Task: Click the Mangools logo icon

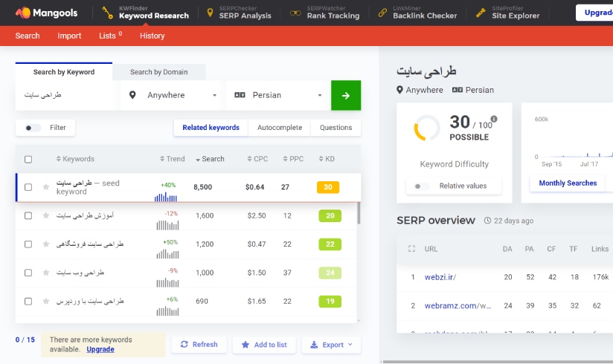Action: point(23,13)
